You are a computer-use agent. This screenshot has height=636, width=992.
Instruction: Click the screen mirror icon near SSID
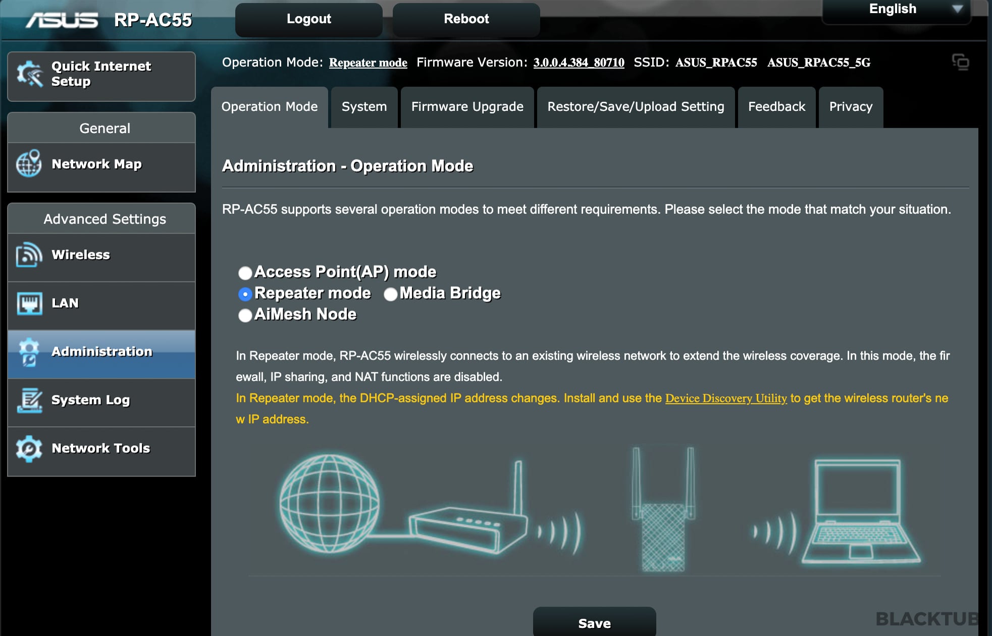960,62
